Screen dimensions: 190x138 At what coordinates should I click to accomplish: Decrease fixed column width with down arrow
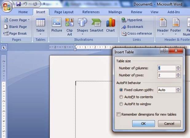click(x=178, y=91)
